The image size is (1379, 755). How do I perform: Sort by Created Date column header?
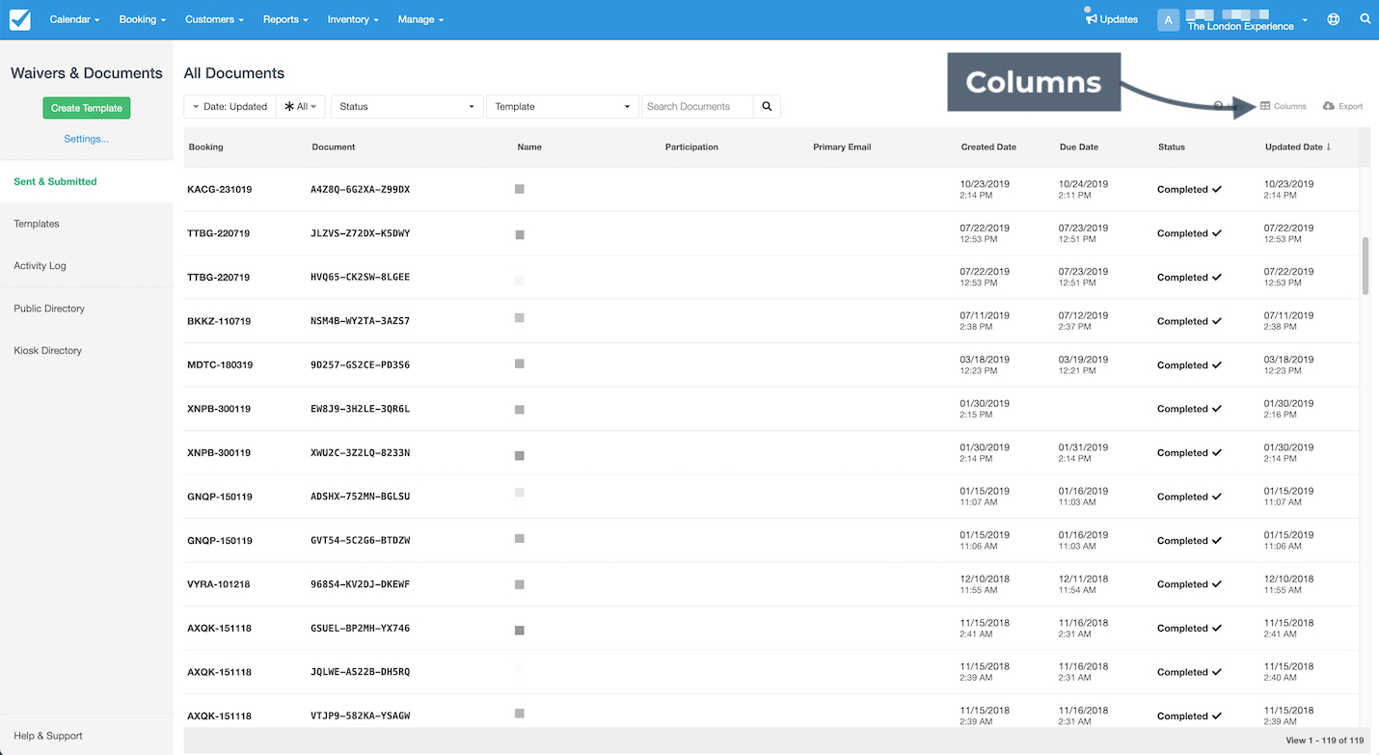coord(988,147)
